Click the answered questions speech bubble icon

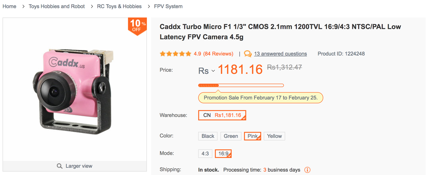(x=248, y=54)
